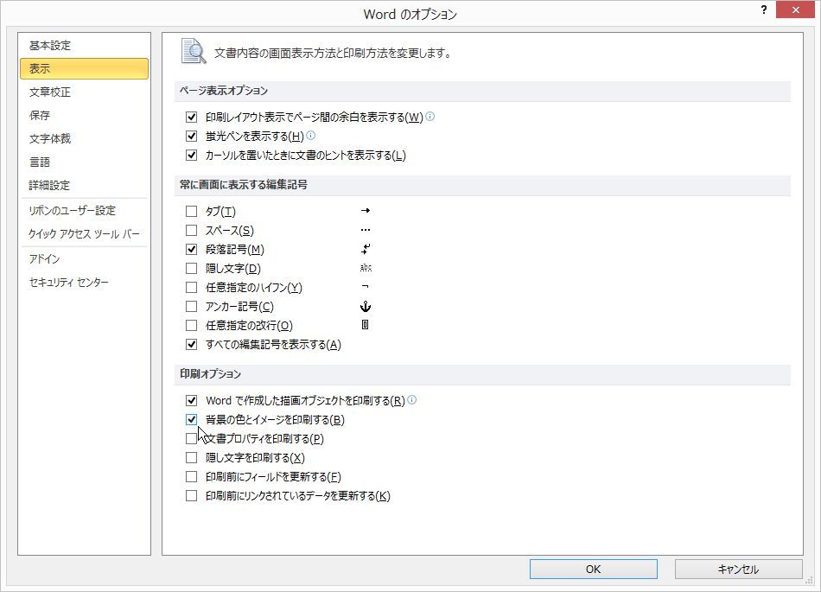Click the optional hyphen symbol icon
The width and height of the screenshot is (821, 592).
coord(366,287)
